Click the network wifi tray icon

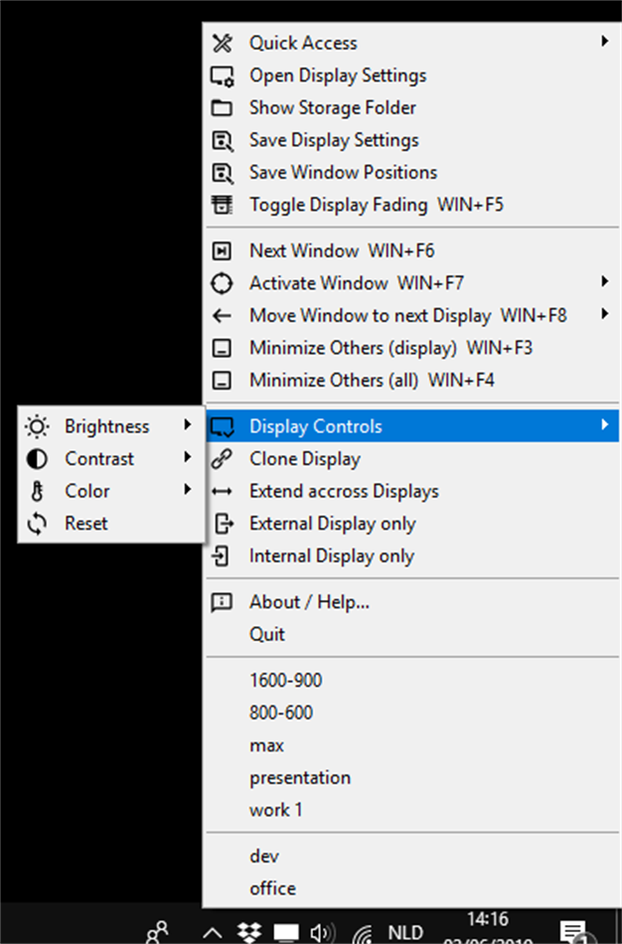(x=363, y=934)
